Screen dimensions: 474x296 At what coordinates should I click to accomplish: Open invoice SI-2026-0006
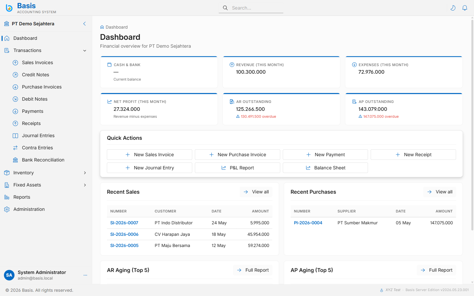[124, 234]
